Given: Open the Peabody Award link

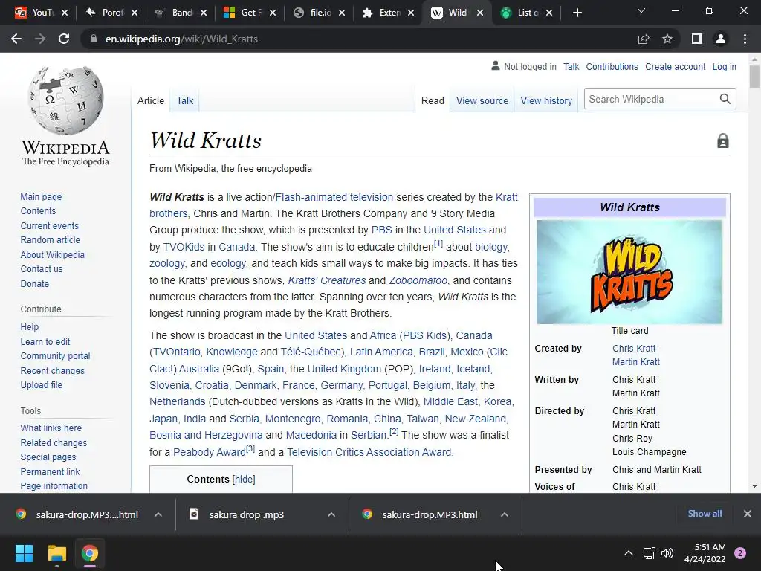Looking at the screenshot, I should (209, 452).
